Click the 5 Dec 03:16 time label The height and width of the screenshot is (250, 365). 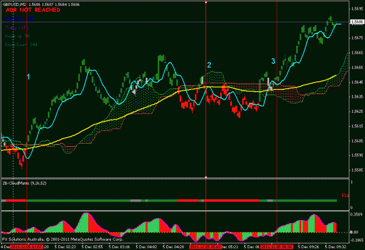click(119, 246)
